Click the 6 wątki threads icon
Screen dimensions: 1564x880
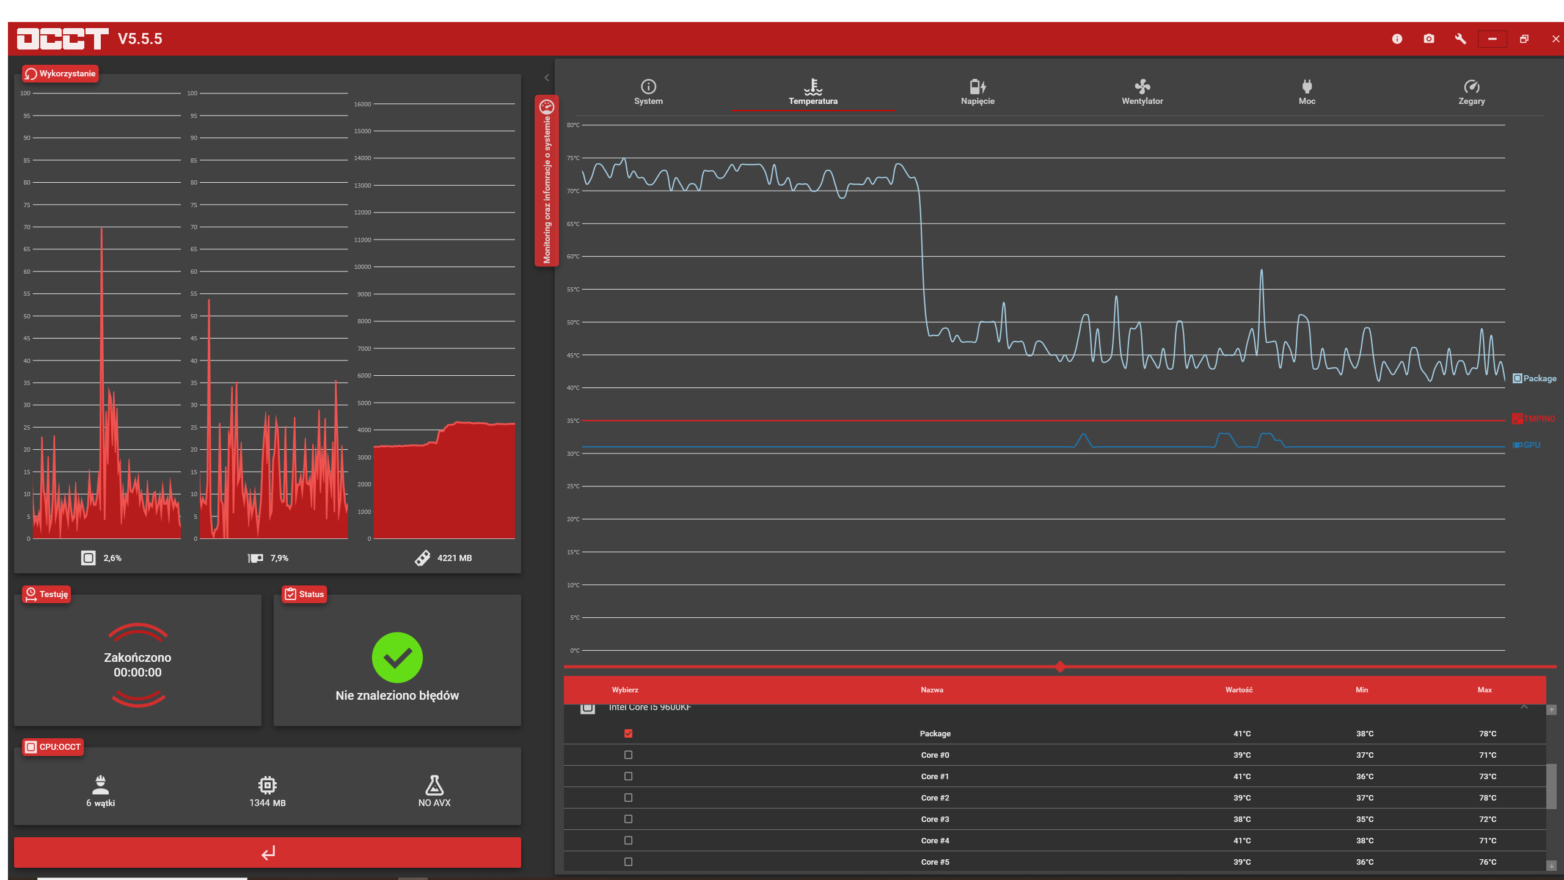coord(100,785)
